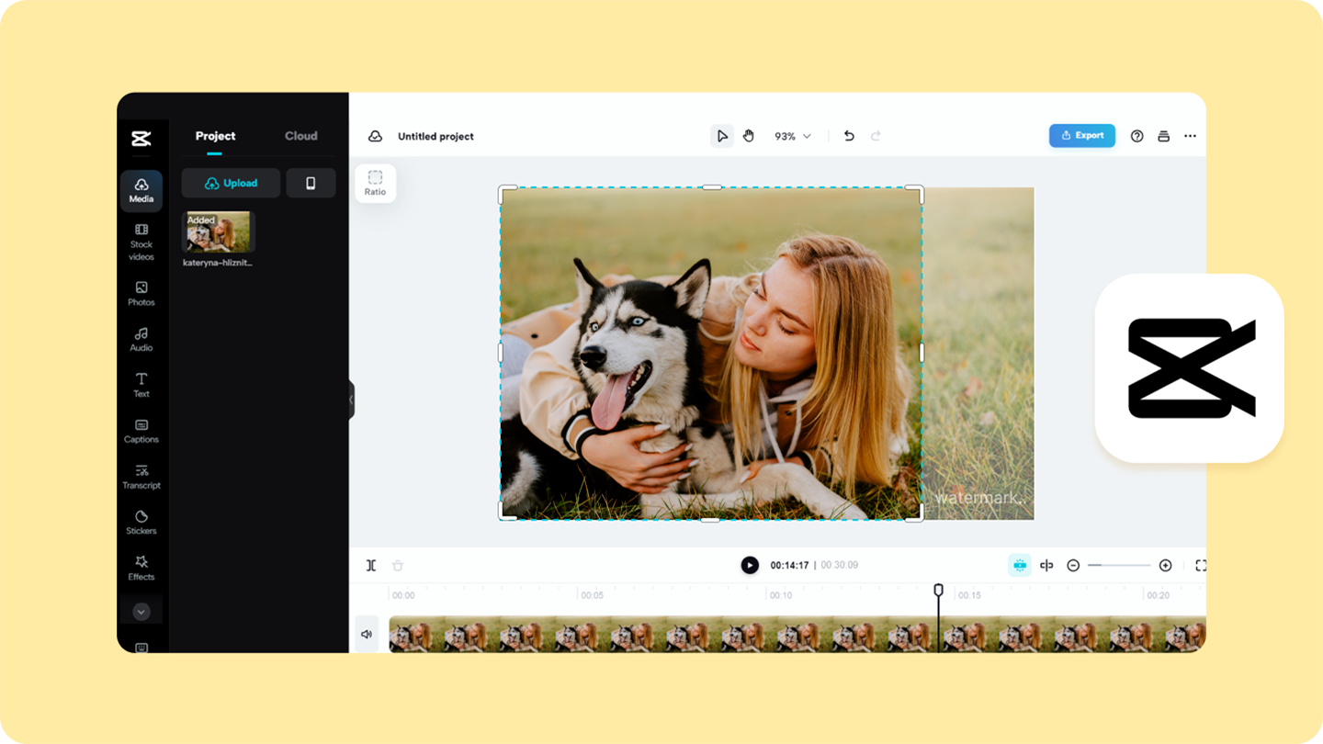Click the redo arrow

pos(876,136)
